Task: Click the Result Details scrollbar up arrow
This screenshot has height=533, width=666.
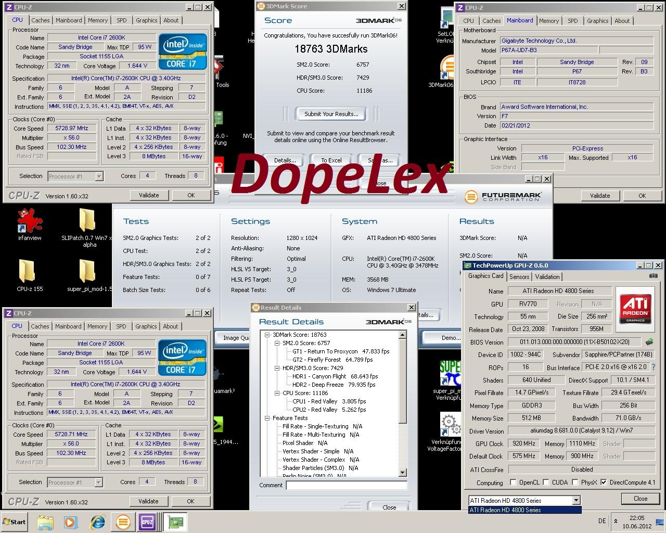Action: coord(403,335)
